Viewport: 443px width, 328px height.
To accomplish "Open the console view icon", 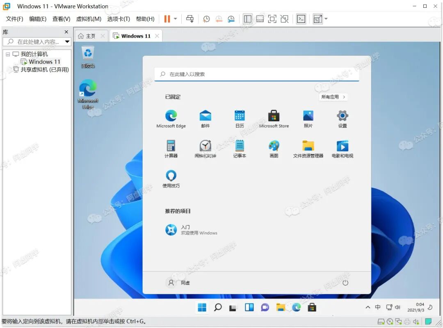I will [301, 19].
